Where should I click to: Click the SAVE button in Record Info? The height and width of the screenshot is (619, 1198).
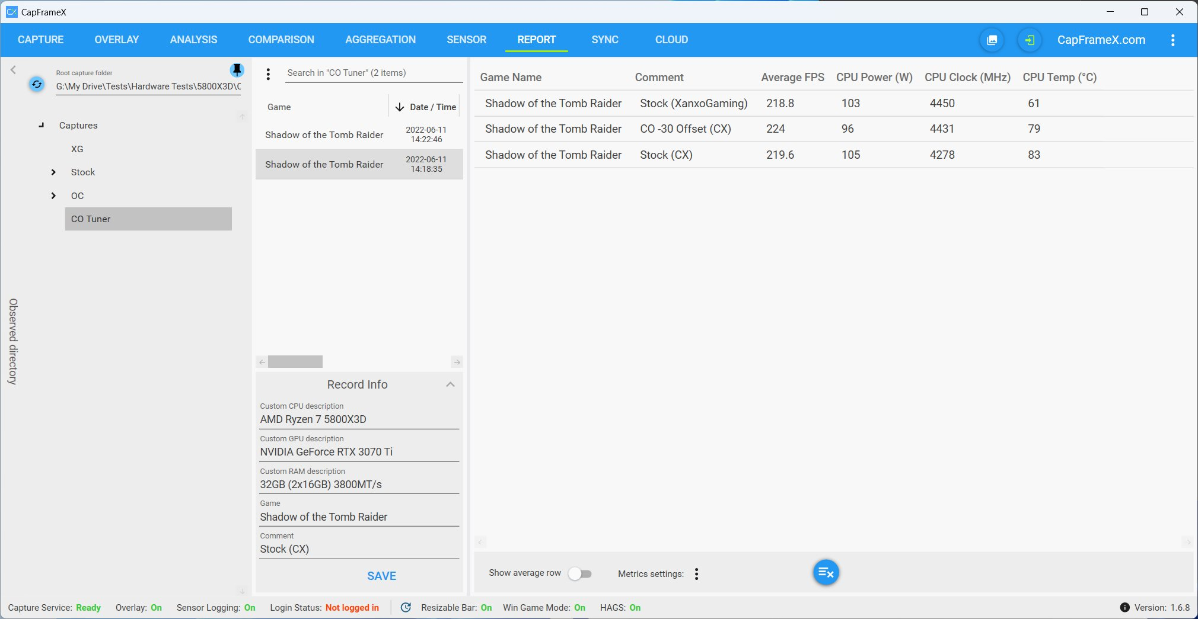tap(381, 576)
